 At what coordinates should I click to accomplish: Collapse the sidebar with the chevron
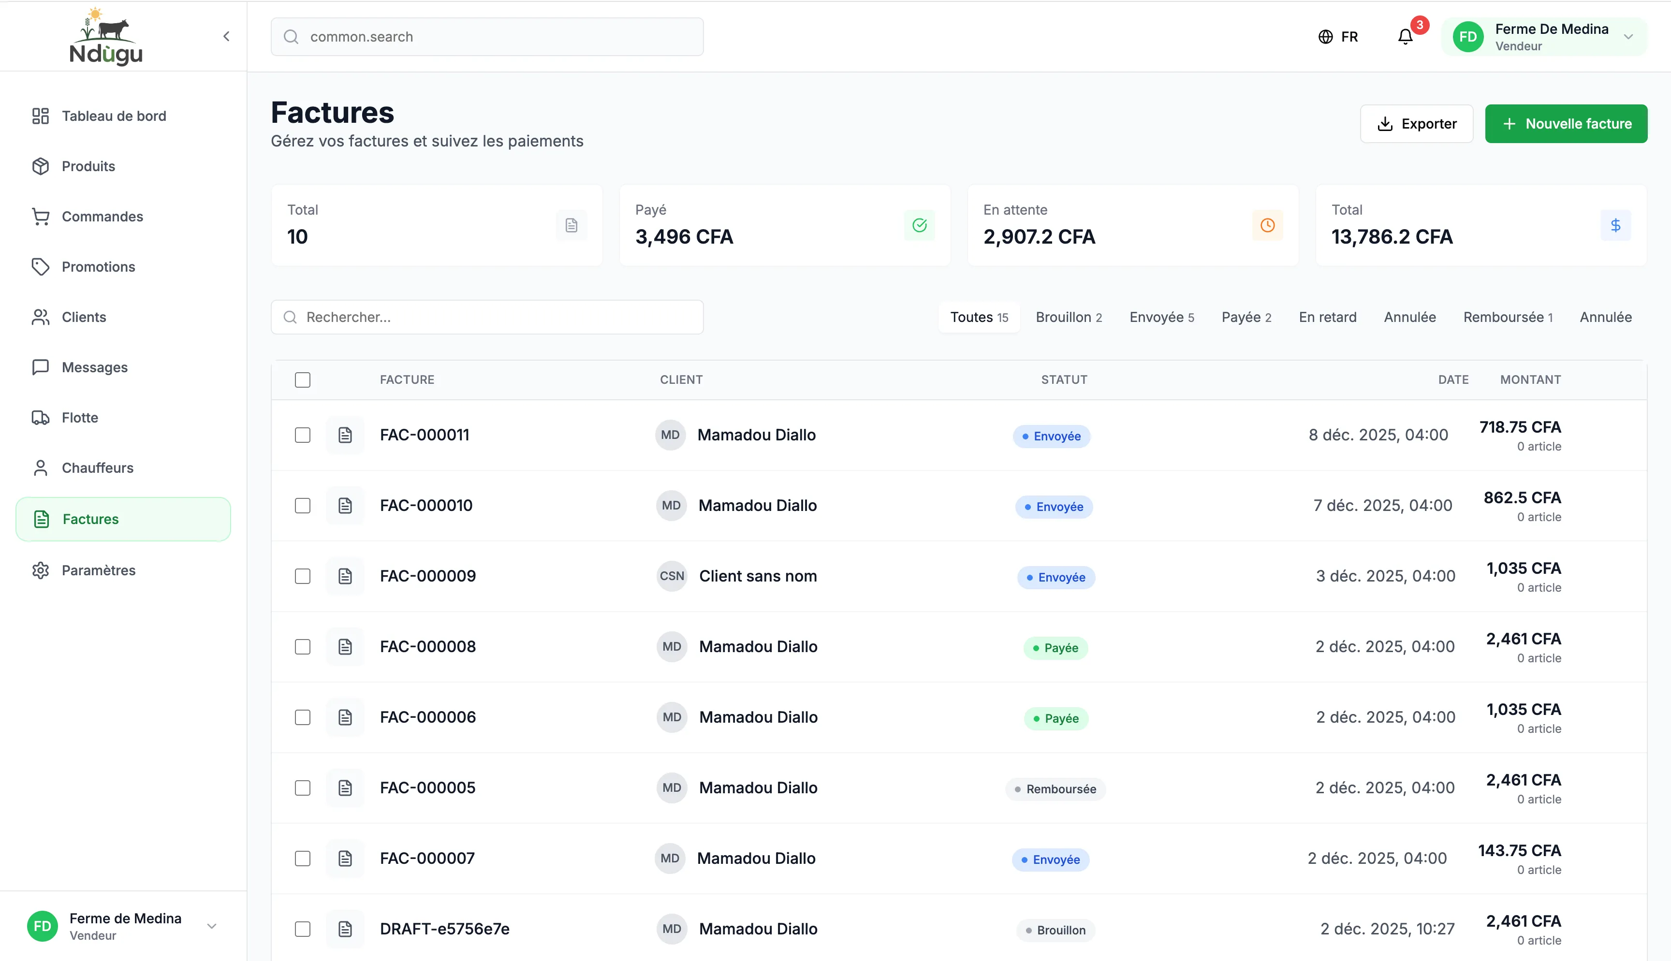click(226, 36)
